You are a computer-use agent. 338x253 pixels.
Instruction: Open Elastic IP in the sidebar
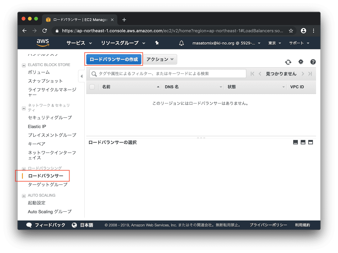click(x=37, y=126)
